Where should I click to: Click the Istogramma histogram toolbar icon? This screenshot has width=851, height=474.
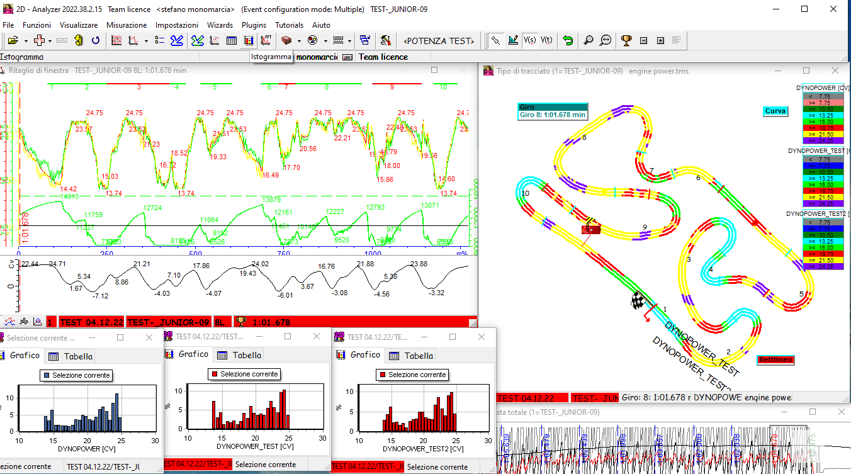pyautogui.click(x=249, y=40)
